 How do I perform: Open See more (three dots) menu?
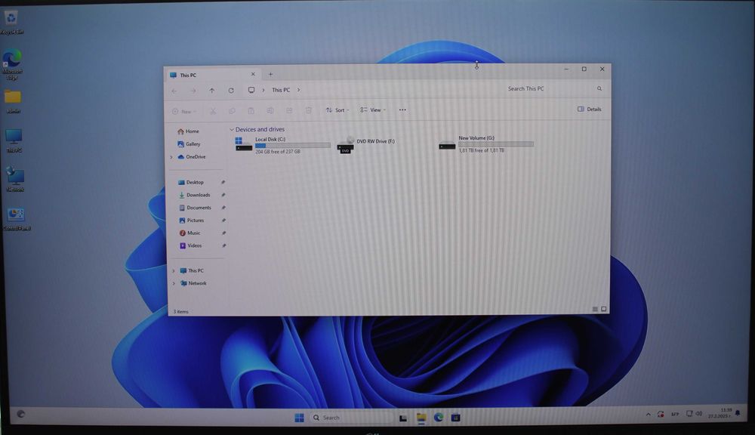pyautogui.click(x=402, y=110)
